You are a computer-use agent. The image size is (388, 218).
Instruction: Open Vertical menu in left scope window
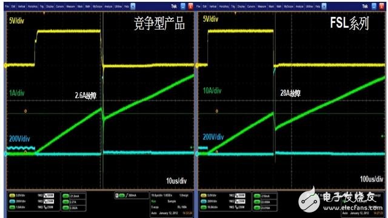[x=22, y=7]
